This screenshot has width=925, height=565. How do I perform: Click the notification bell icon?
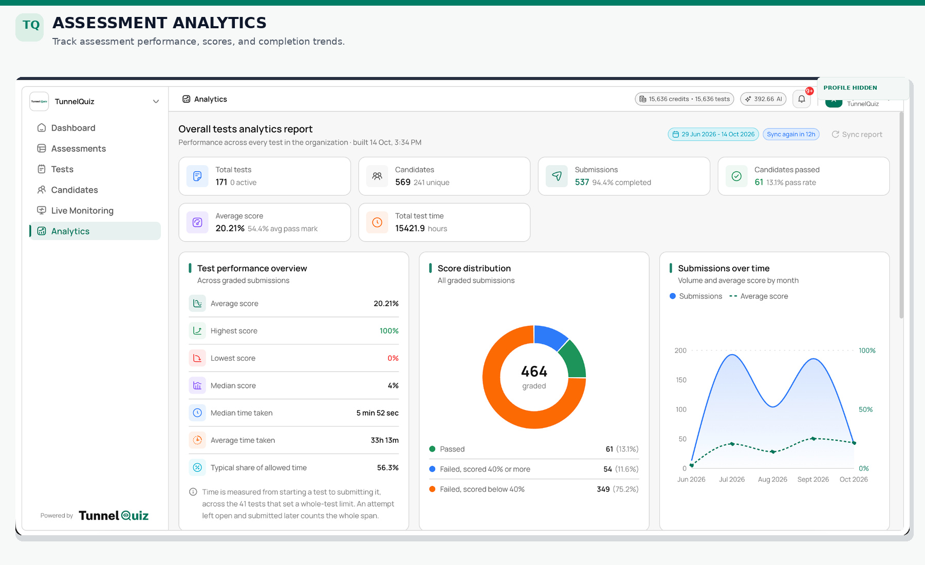click(801, 99)
